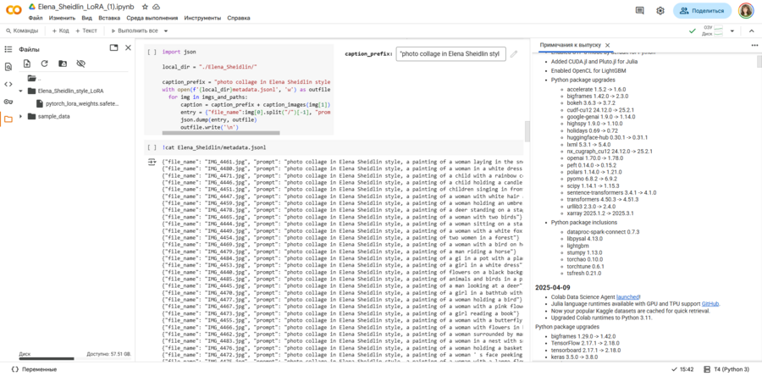Open the secrets key sidebar icon

point(8,101)
